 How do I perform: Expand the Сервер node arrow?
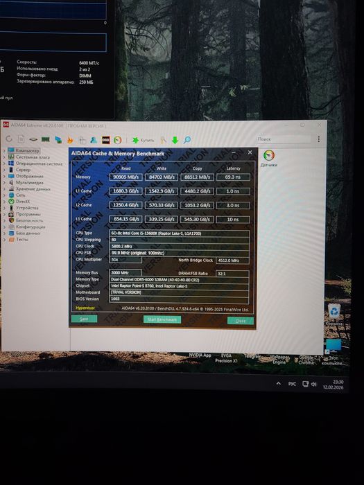(x=4, y=170)
